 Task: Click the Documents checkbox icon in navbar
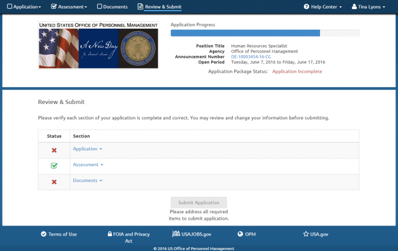click(x=100, y=6)
